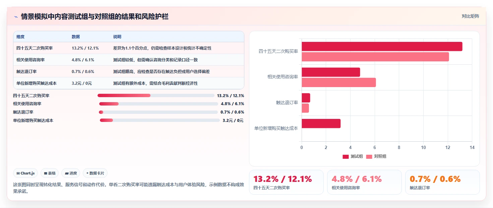This screenshot has height=208, width=493.
Task: Click progress value 3.2元 / 0元
Action: pyautogui.click(x=233, y=120)
